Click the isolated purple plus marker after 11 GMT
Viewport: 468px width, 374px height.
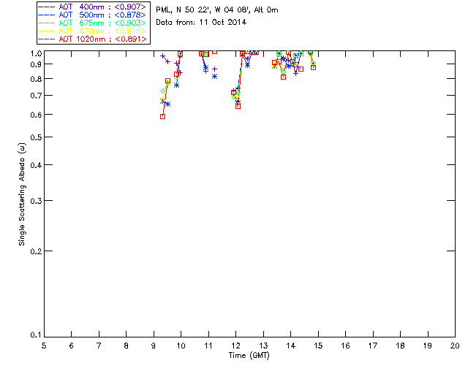coord(214,69)
